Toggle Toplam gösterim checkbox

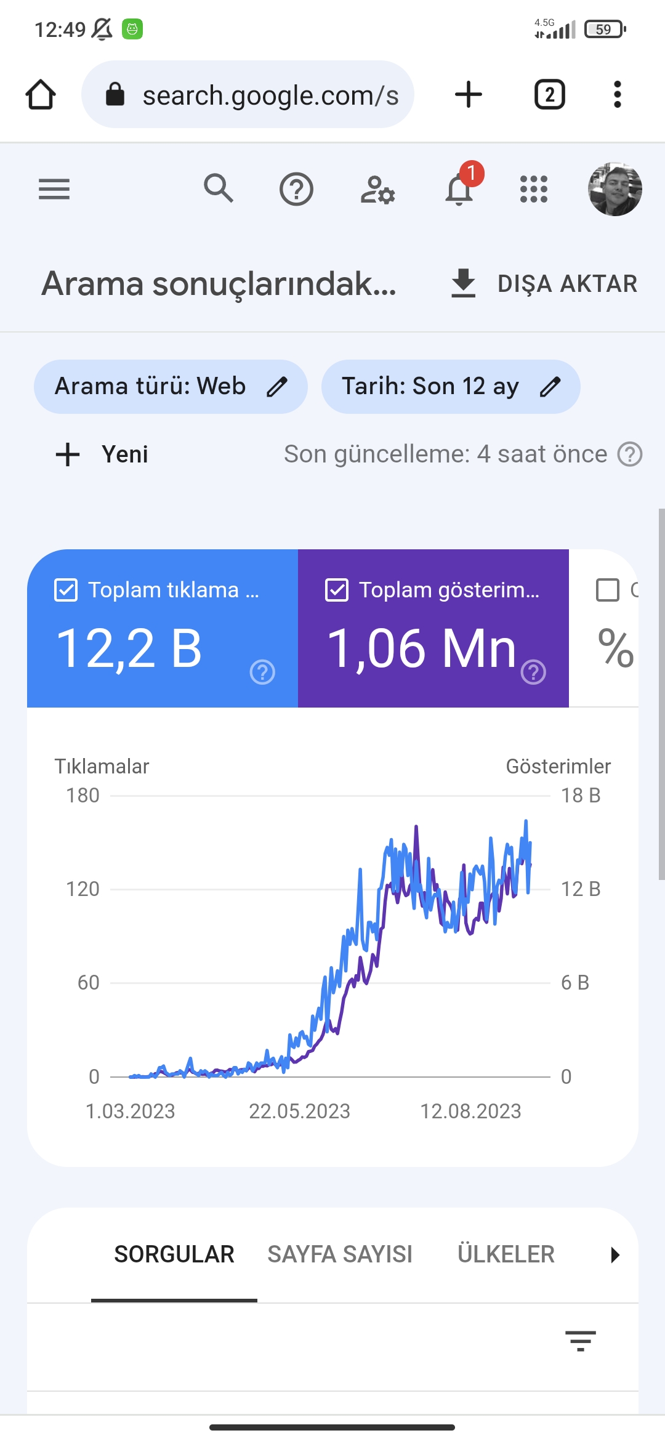[337, 590]
